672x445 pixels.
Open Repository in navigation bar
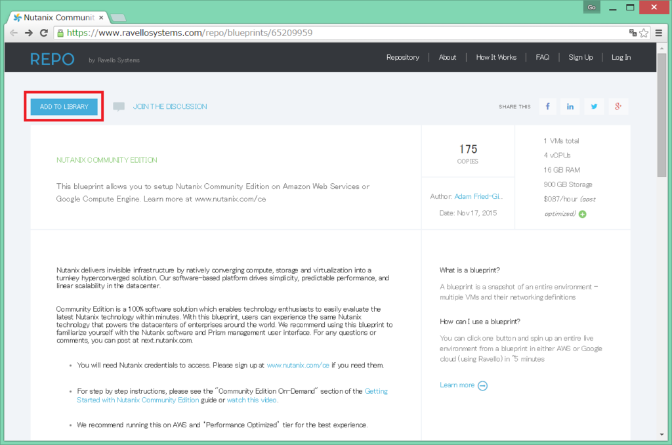coord(402,58)
